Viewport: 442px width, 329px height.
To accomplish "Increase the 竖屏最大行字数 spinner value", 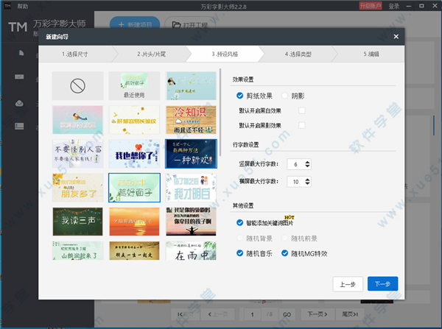I will (307, 160).
